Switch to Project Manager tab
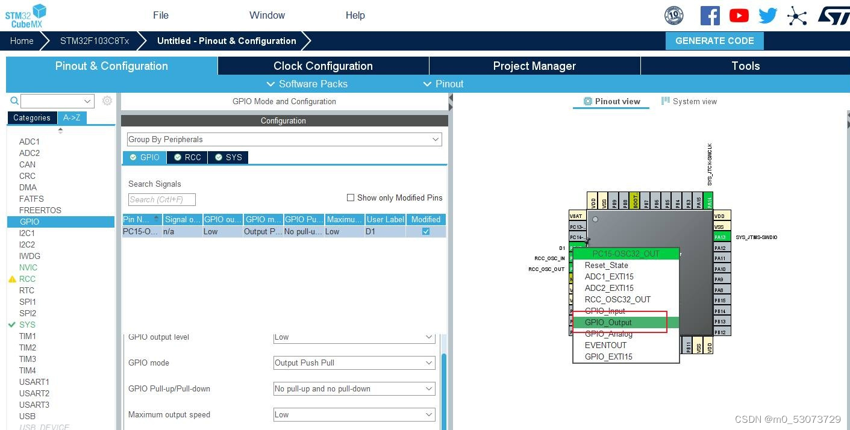 [x=534, y=66]
